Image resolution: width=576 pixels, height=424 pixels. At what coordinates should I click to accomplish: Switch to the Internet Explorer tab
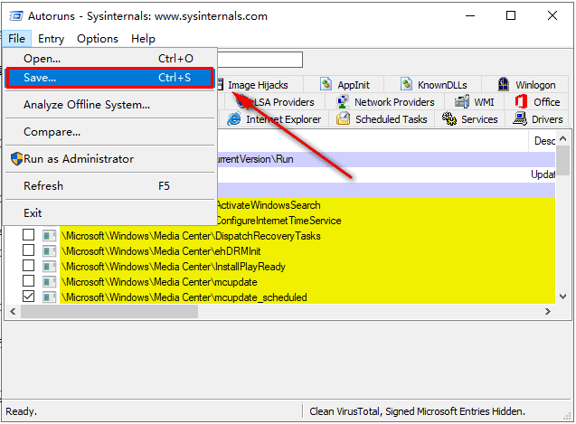tap(274, 119)
